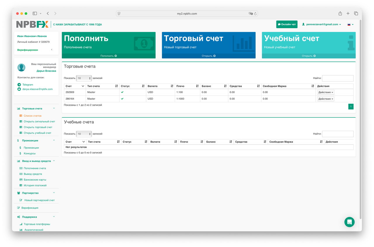Click the email envelope icon for darya.vlasova
The height and width of the screenshot is (247, 374).
19,89
